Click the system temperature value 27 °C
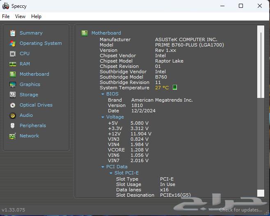Image resolution: width=270 pixels, height=216 pixels. tap(162, 88)
